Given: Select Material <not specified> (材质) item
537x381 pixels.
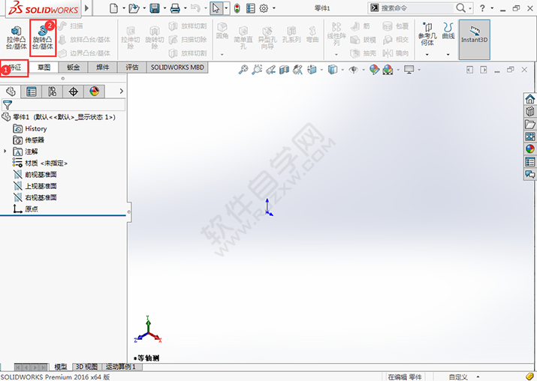Looking at the screenshot, I should [x=40, y=163].
